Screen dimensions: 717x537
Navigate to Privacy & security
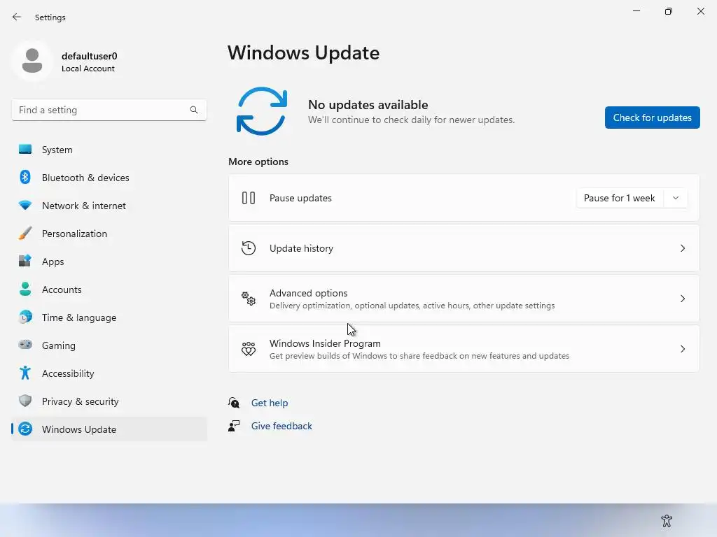pos(109,401)
